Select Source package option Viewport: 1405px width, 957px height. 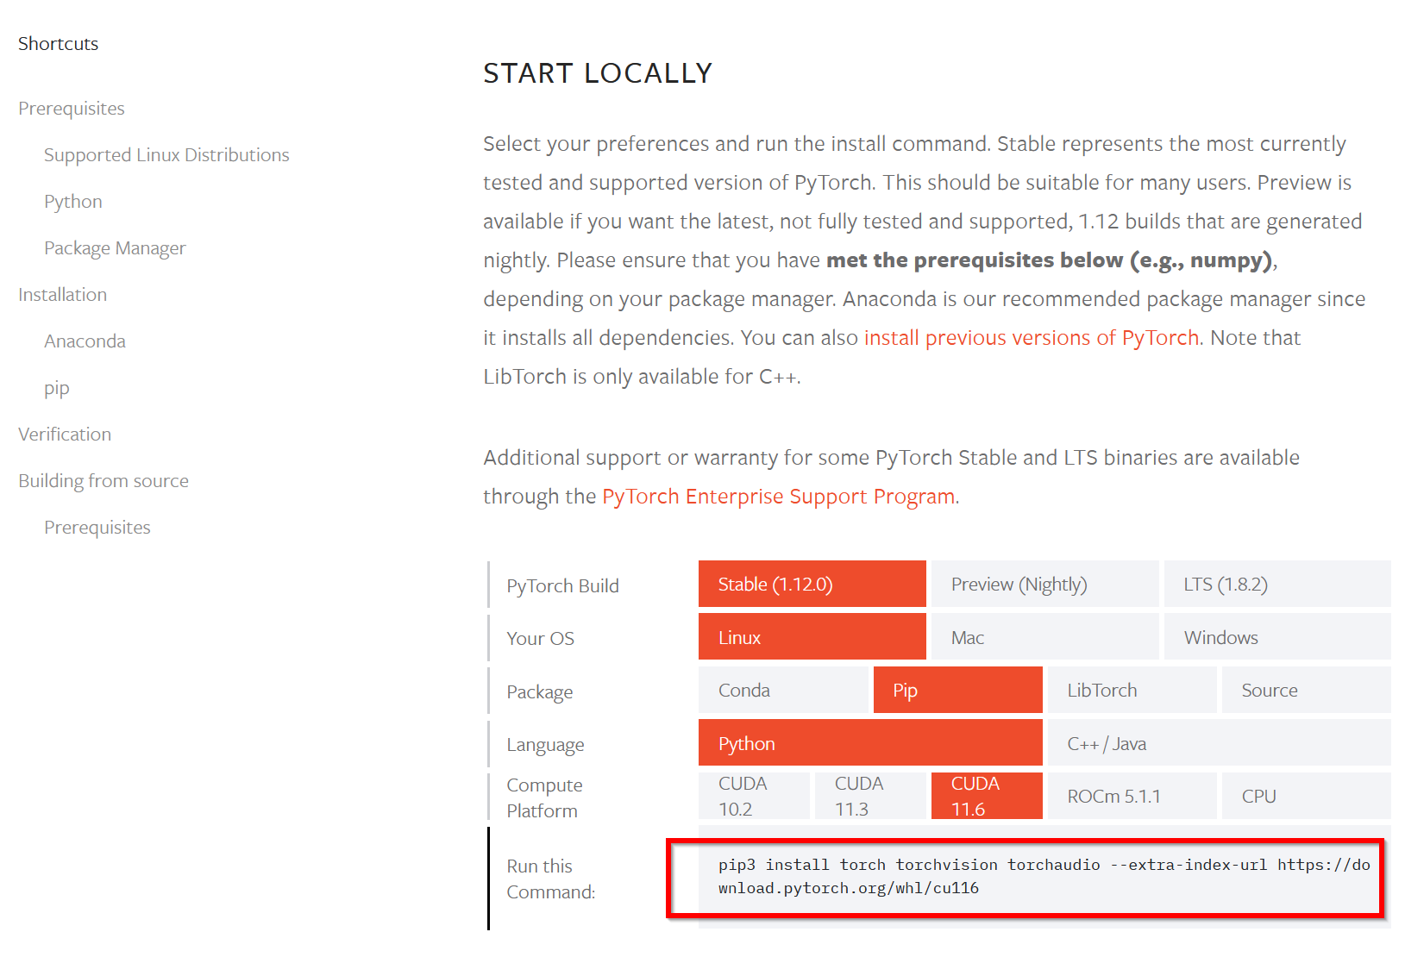(1306, 690)
